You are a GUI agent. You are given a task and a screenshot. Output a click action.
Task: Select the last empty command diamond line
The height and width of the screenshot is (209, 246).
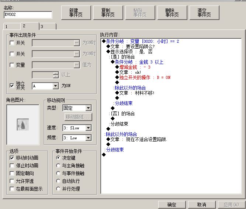click(x=104, y=155)
